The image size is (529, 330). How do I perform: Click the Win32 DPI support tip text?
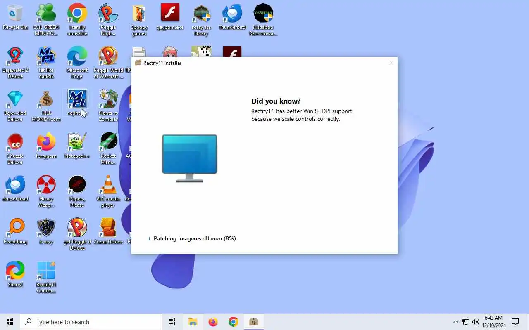click(302, 115)
